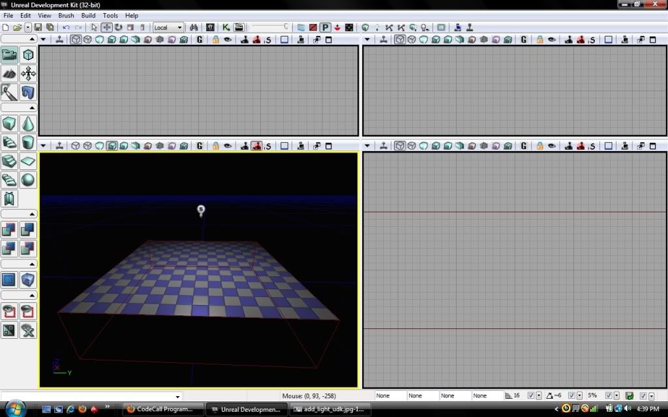Select the light actor in perspective viewport

coord(201,210)
